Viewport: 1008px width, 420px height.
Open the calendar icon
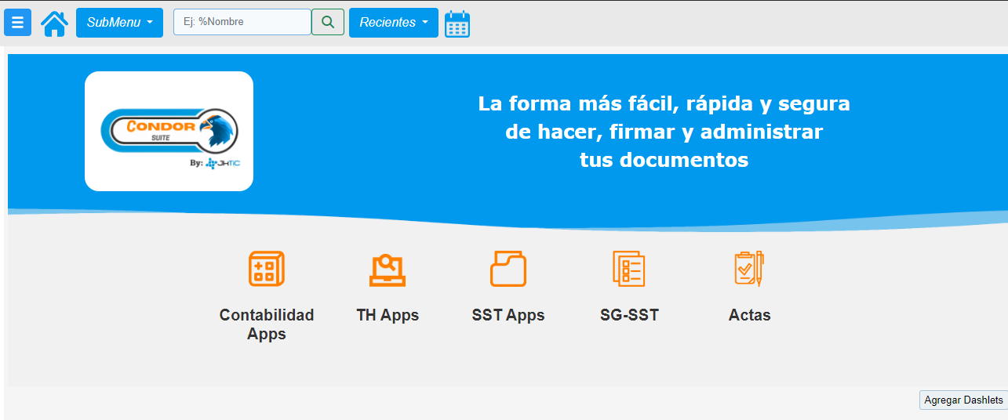coord(457,24)
